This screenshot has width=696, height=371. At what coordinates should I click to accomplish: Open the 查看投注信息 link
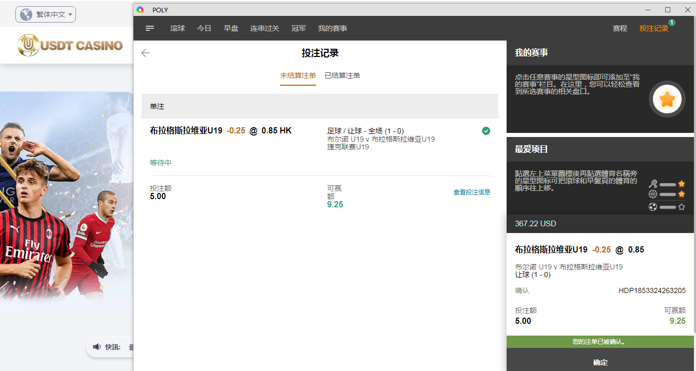pos(471,192)
